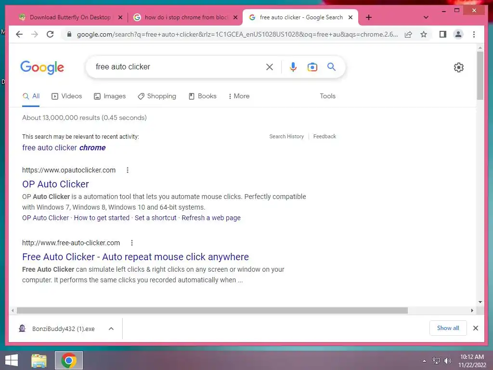Clear the search box text
493x370 pixels.
pyautogui.click(x=270, y=66)
